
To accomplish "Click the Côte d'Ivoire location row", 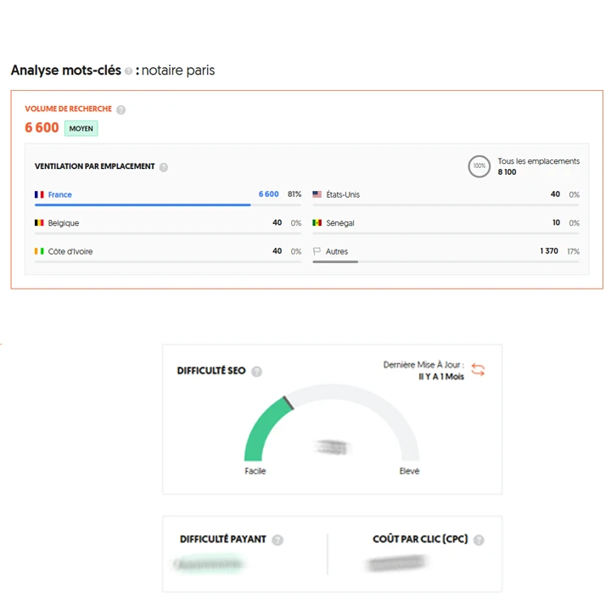I will click(69, 251).
